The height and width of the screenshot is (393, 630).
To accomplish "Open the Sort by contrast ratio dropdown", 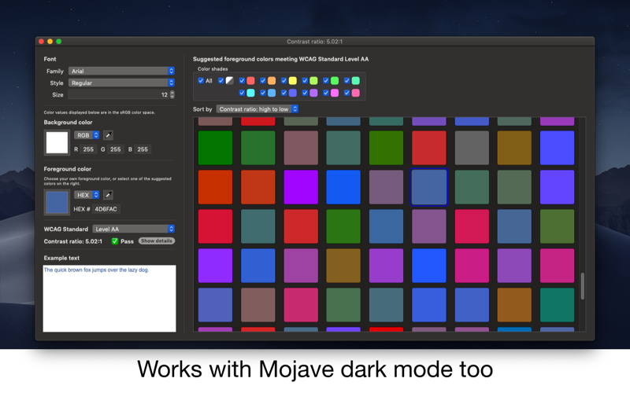I will pos(258,109).
